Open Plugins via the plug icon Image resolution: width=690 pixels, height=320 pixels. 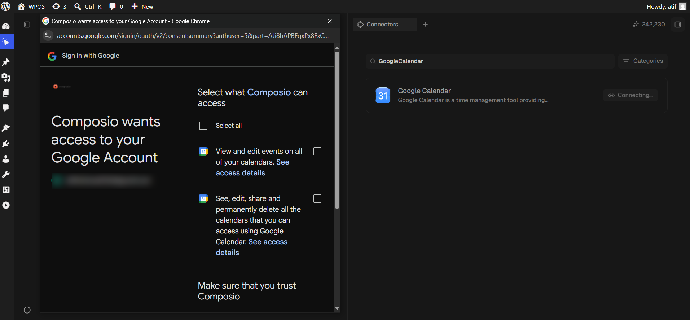pyautogui.click(x=6, y=144)
